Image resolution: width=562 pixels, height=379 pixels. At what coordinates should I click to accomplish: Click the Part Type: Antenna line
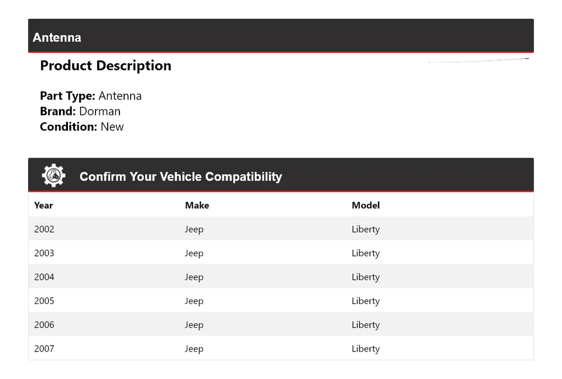(91, 96)
